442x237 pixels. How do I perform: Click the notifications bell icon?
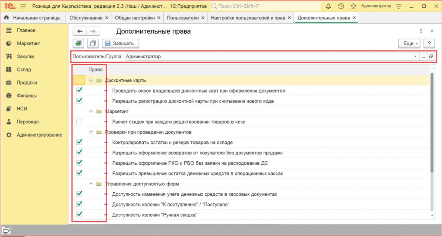[x=328, y=6]
